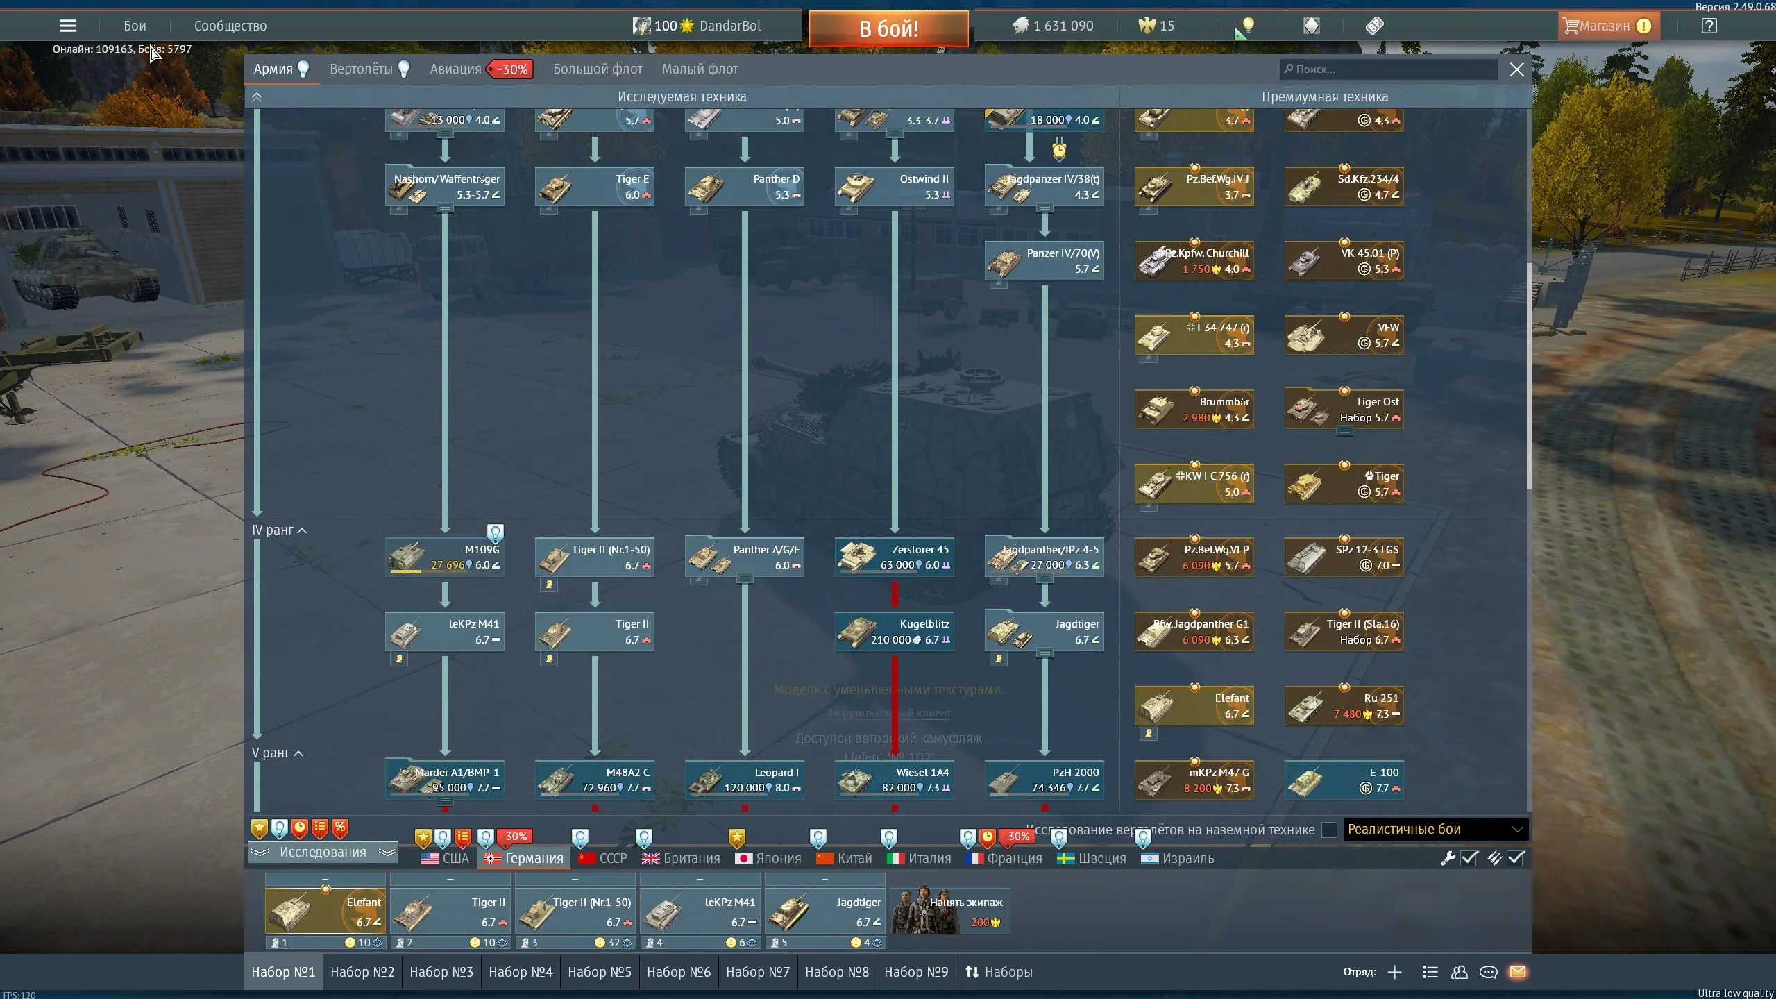Click the plus to invite to squad
The image size is (1776, 999).
(1394, 972)
